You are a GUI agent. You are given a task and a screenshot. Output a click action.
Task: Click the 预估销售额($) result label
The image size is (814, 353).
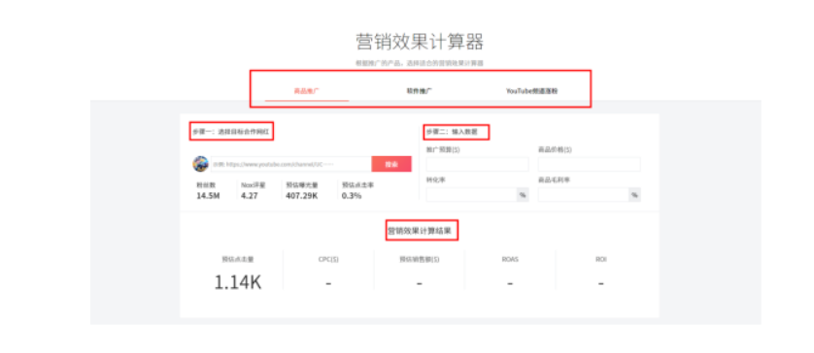pyautogui.click(x=419, y=259)
